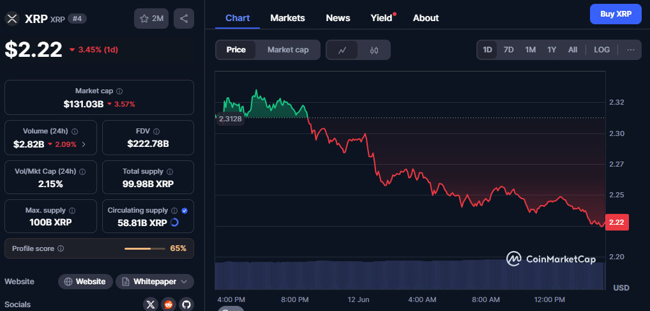Viewport: 650px width, 311px height.
Task: Expand Volume (24h) details chevron
Action: (84, 144)
